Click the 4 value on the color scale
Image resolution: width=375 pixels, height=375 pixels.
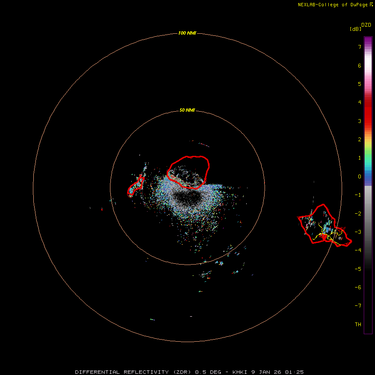point(360,102)
